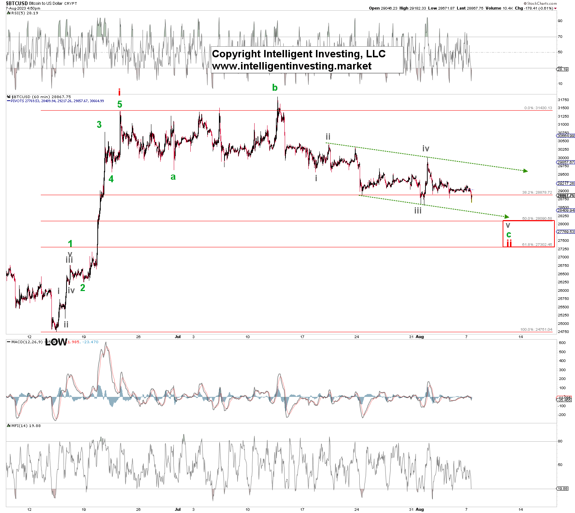Click the bold 'LOW' annotation
The height and width of the screenshot is (513, 575).
tap(56, 342)
